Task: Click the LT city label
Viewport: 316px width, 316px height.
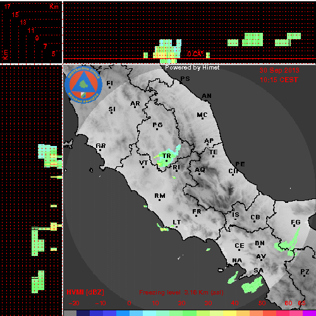Action: pos(177,222)
